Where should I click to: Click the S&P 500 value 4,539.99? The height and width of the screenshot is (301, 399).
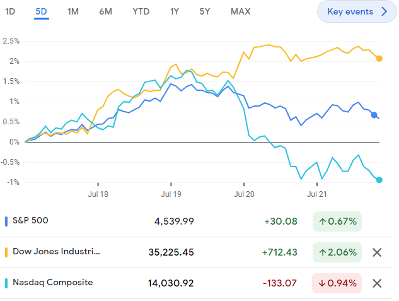(x=174, y=221)
